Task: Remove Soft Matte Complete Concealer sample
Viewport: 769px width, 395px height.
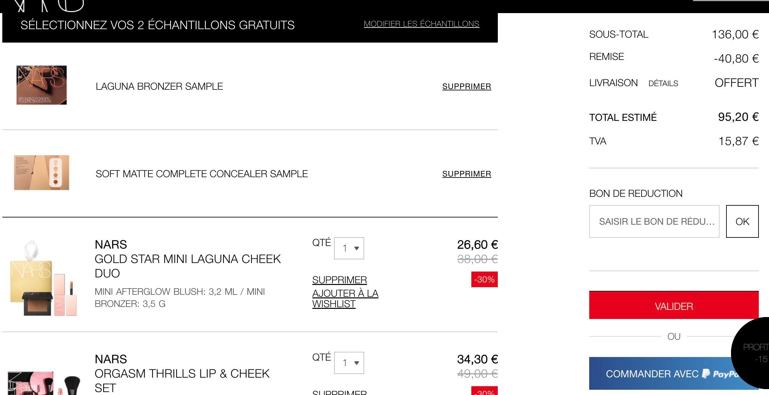Action: tap(467, 174)
